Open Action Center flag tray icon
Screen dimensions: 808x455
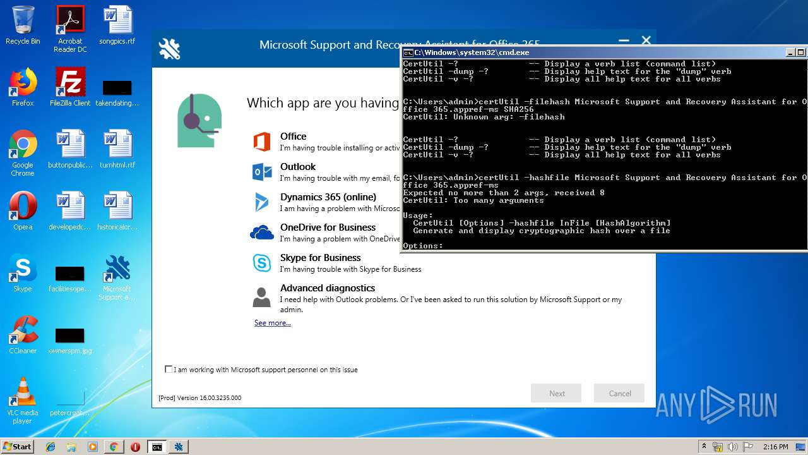(x=748, y=447)
